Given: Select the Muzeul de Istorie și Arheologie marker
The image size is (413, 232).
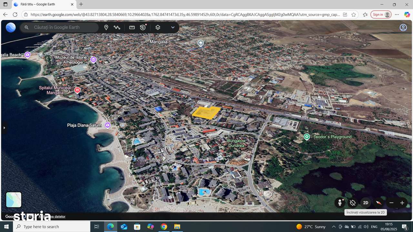Looking at the screenshot, I should pos(94,60).
